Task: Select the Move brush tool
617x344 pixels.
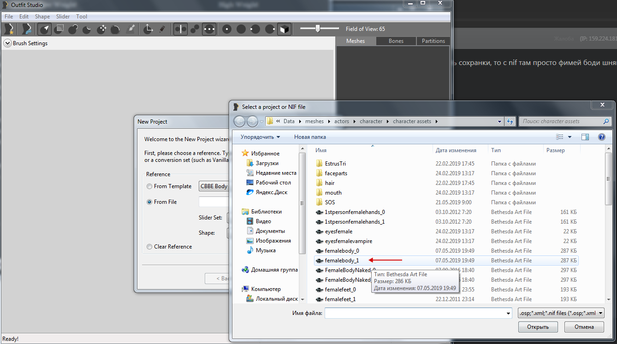Action: coord(101,29)
